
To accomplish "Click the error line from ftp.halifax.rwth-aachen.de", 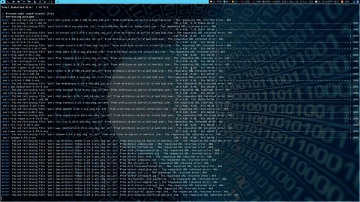I will point(114,179).
